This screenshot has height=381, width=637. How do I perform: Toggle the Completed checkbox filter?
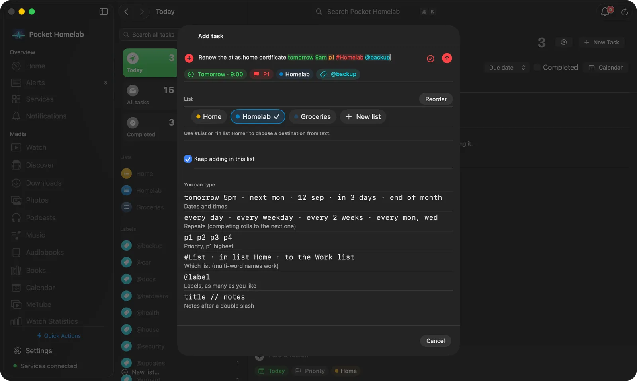coord(537,68)
